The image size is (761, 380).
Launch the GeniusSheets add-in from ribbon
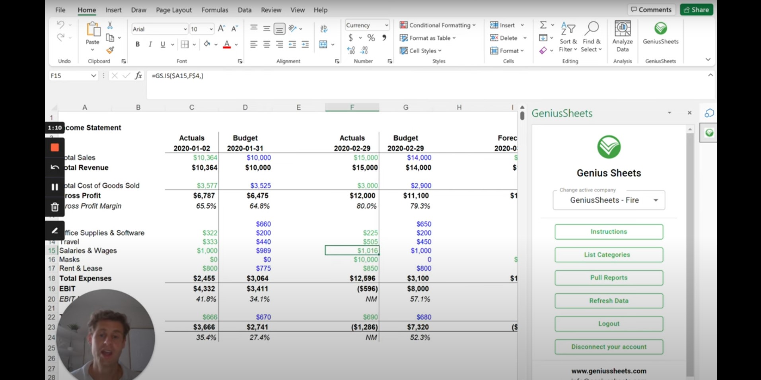(661, 33)
